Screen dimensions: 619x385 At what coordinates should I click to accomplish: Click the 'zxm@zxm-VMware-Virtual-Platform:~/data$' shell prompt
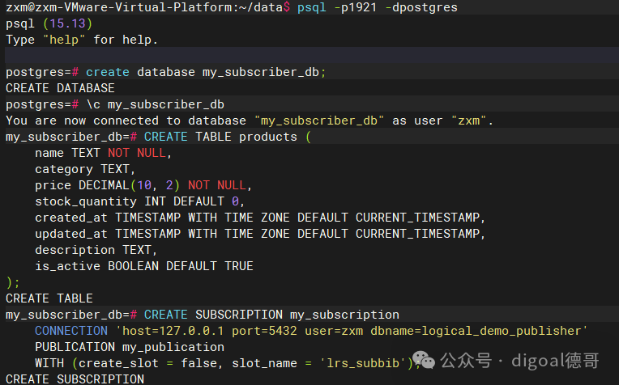(148, 7)
